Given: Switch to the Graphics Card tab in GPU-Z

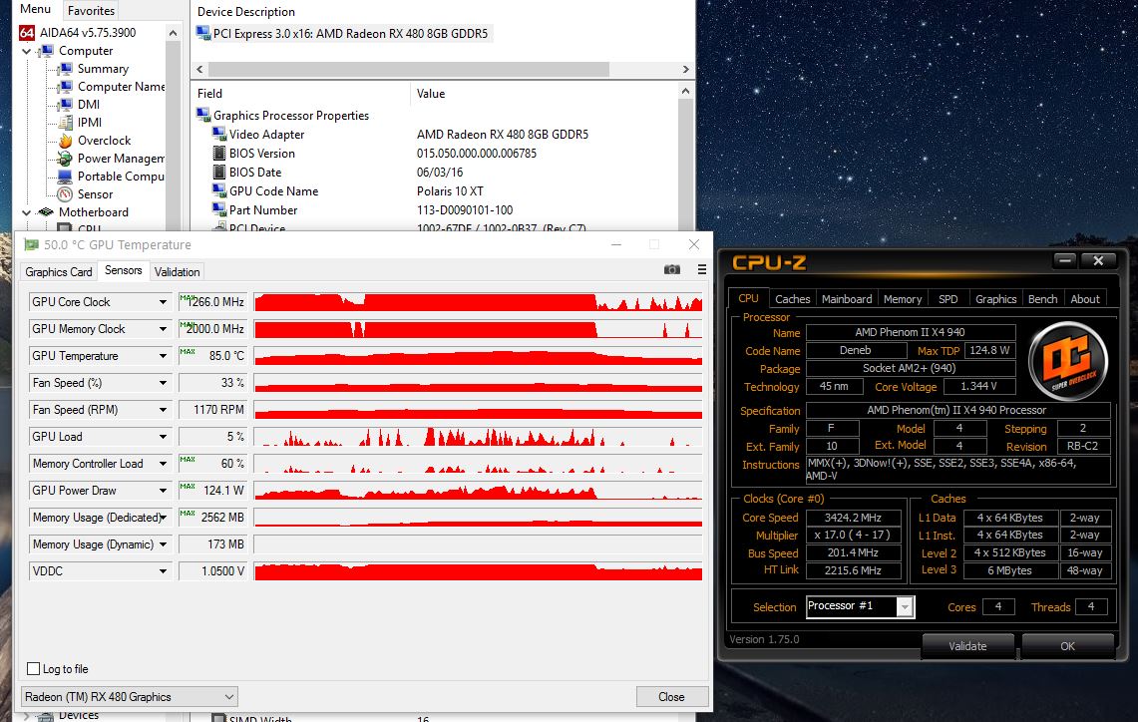Looking at the screenshot, I should coord(59,271).
